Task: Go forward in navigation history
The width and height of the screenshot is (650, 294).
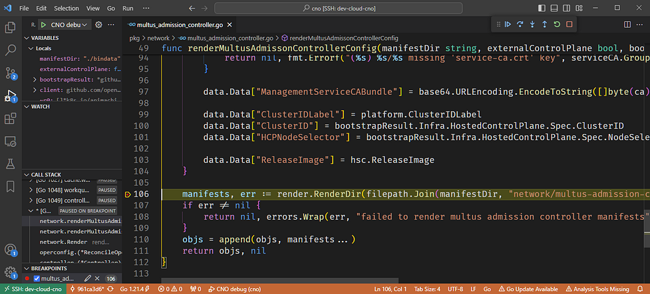Action: (x=204, y=8)
